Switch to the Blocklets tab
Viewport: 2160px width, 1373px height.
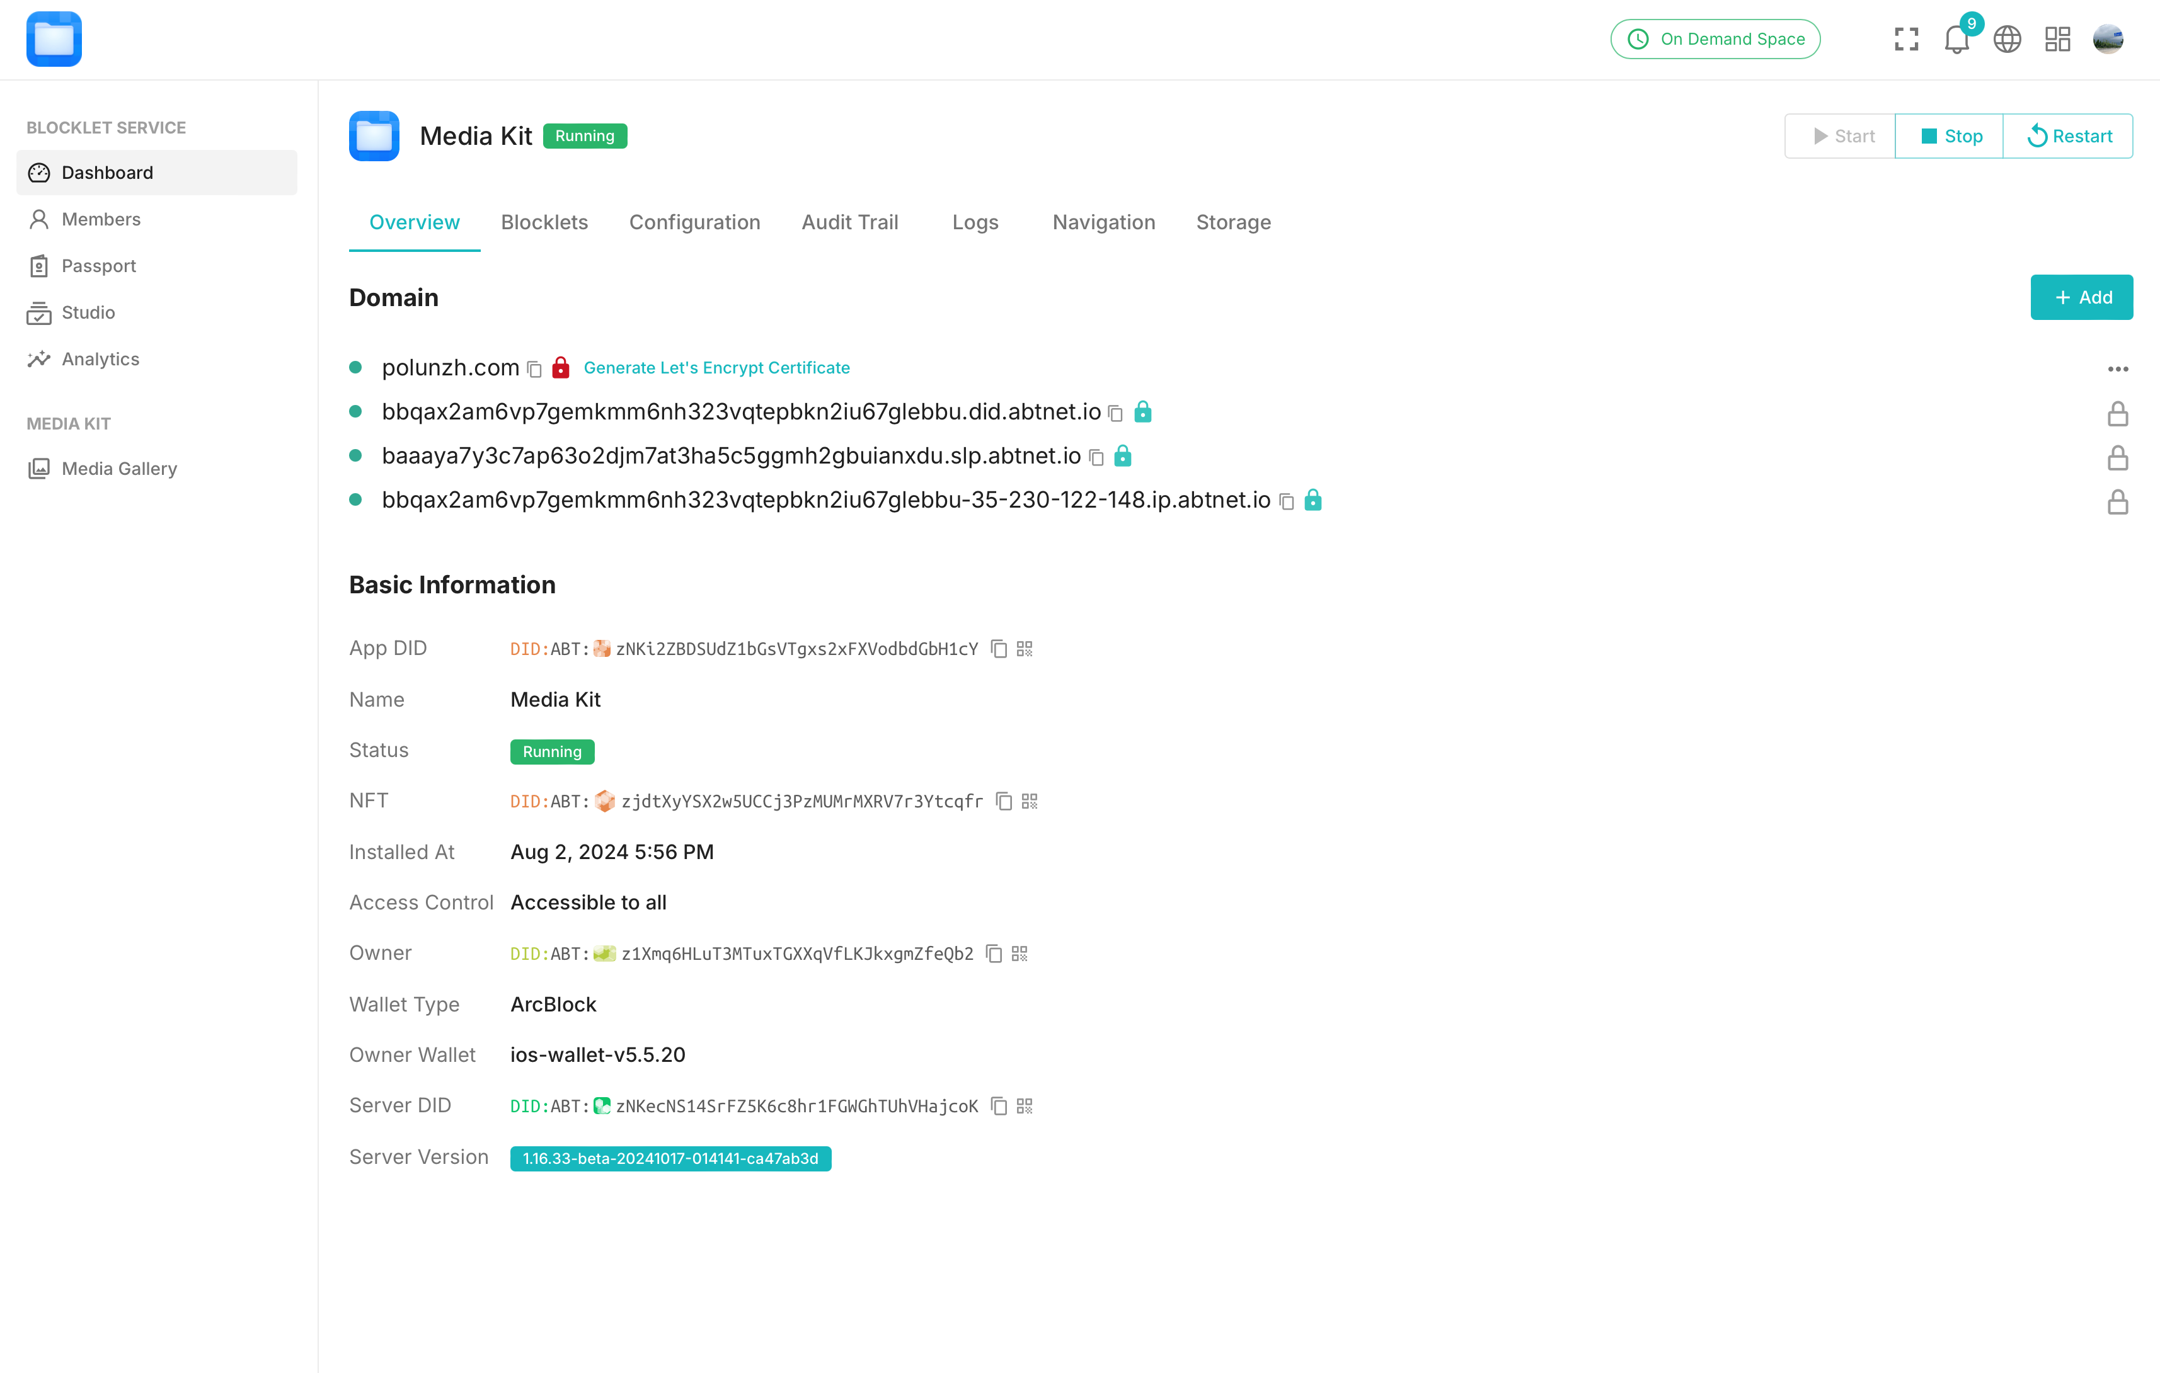pyautogui.click(x=544, y=222)
